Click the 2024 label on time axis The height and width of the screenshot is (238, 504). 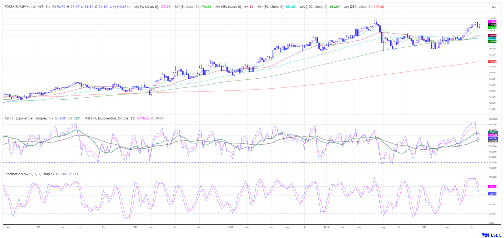click(326, 227)
